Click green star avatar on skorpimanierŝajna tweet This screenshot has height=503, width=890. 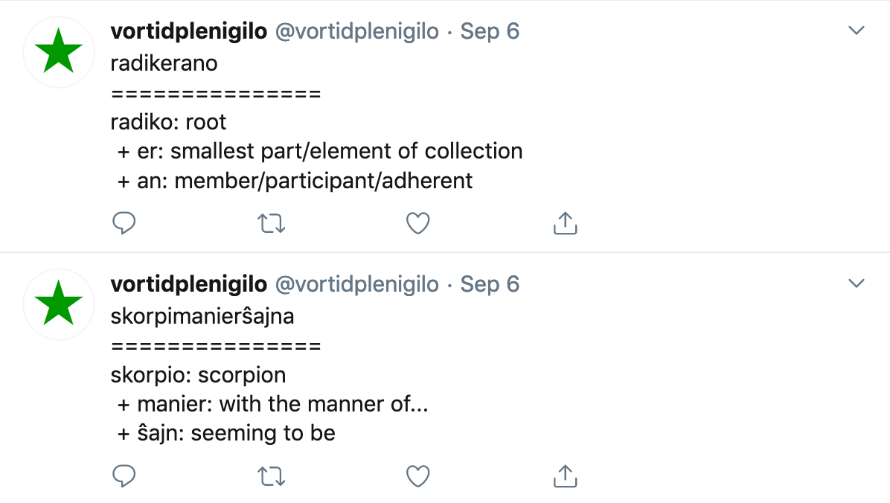coord(59,304)
